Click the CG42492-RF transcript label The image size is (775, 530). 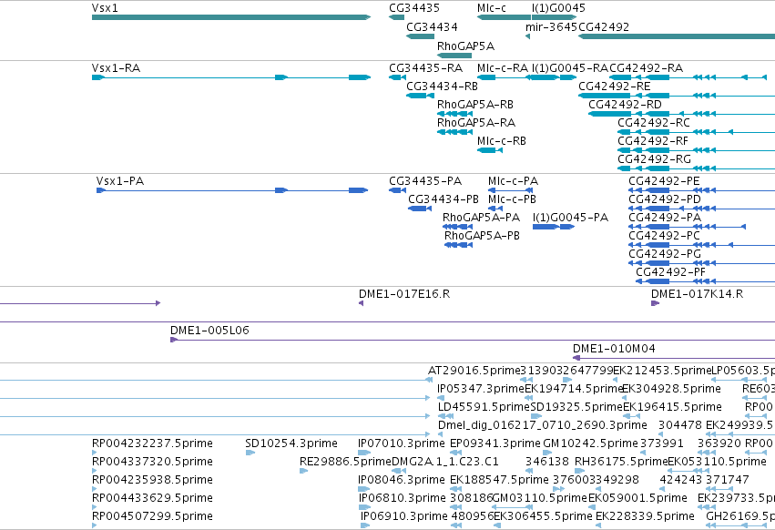[653, 141]
